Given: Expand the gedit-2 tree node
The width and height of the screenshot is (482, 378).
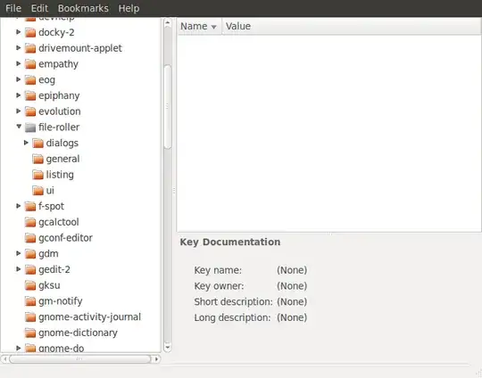Looking at the screenshot, I should point(18,269).
